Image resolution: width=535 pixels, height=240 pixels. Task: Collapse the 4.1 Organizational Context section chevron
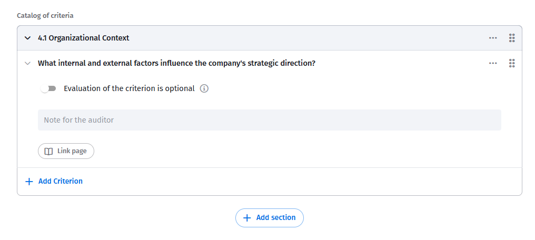pyautogui.click(x=27, y=38)
